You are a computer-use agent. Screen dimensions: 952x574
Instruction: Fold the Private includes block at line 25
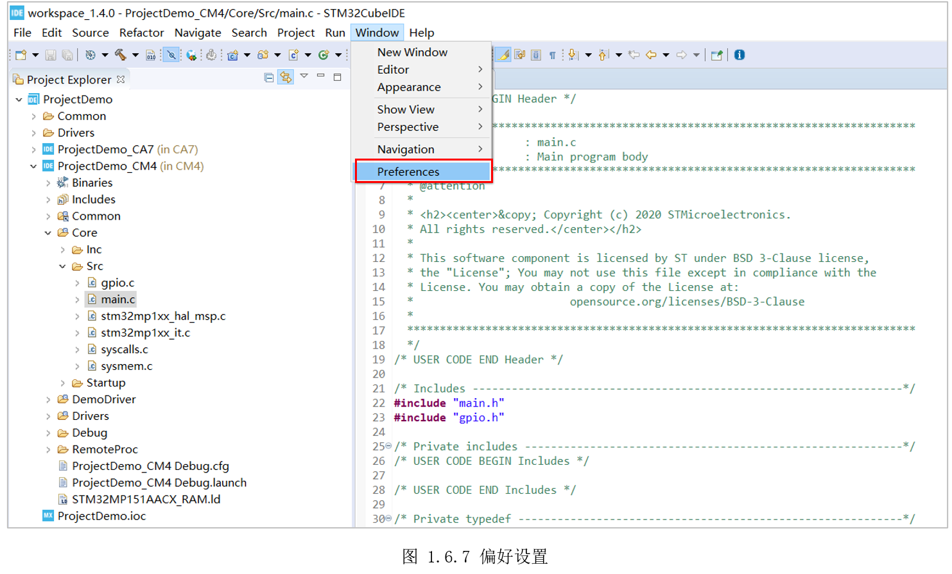388,446
